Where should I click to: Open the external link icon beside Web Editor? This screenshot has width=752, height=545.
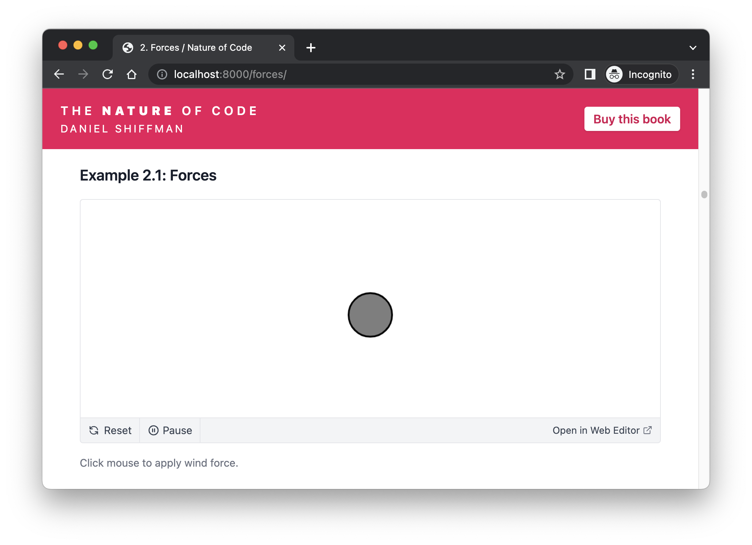(x=648, y=430)
